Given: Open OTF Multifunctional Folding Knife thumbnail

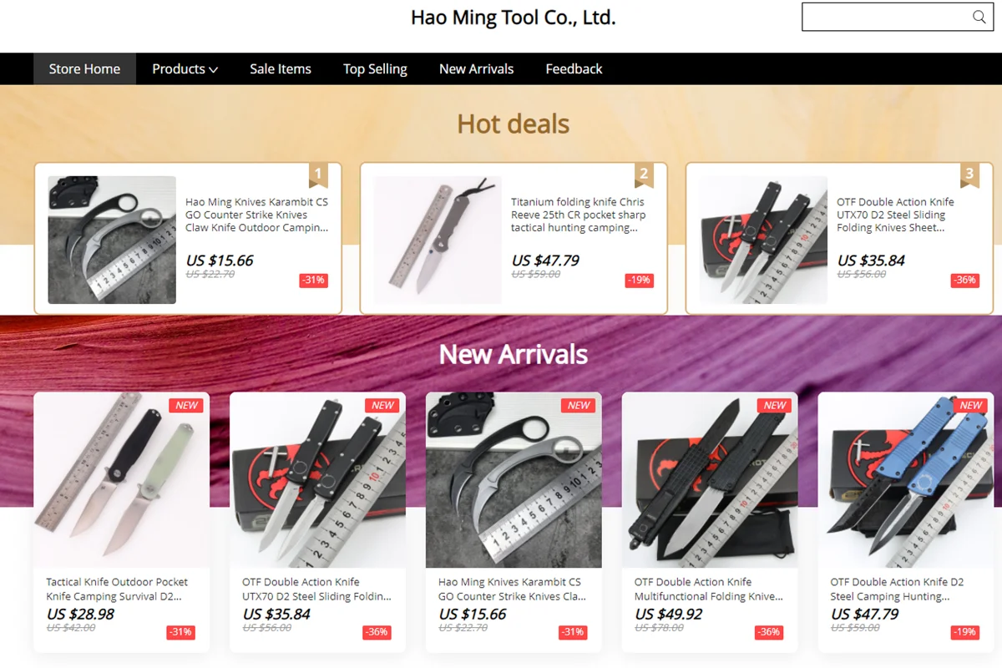Looking at the screenshot, I should (710, 480).
